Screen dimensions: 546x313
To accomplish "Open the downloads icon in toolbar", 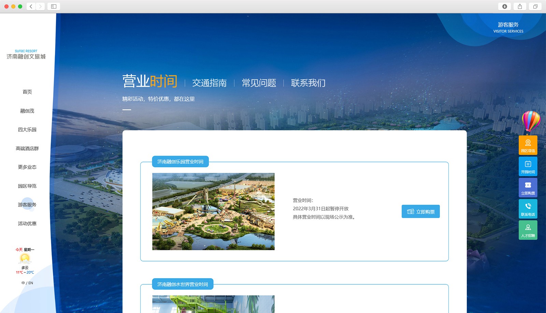I will click(x=505, y=6).
